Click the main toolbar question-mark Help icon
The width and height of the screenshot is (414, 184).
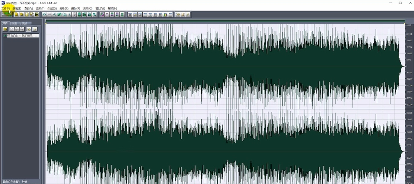(x=187, y=15)
